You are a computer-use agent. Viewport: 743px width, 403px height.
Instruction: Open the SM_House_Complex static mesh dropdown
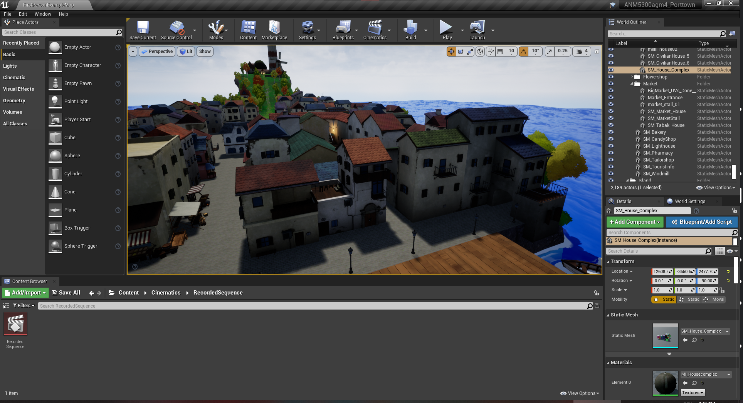(x=705, y=331)
